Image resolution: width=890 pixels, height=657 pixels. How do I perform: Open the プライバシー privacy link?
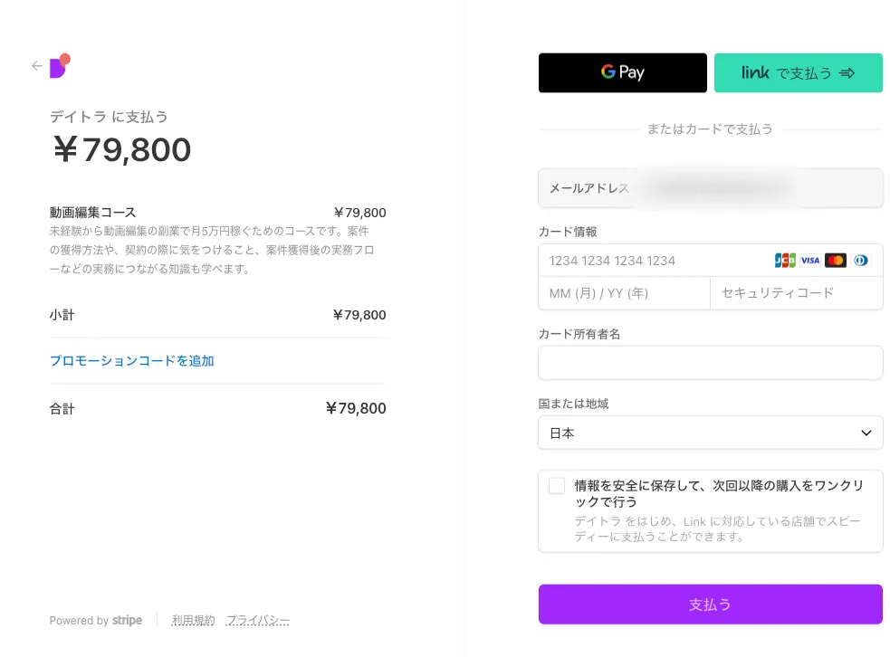[258, 621]
